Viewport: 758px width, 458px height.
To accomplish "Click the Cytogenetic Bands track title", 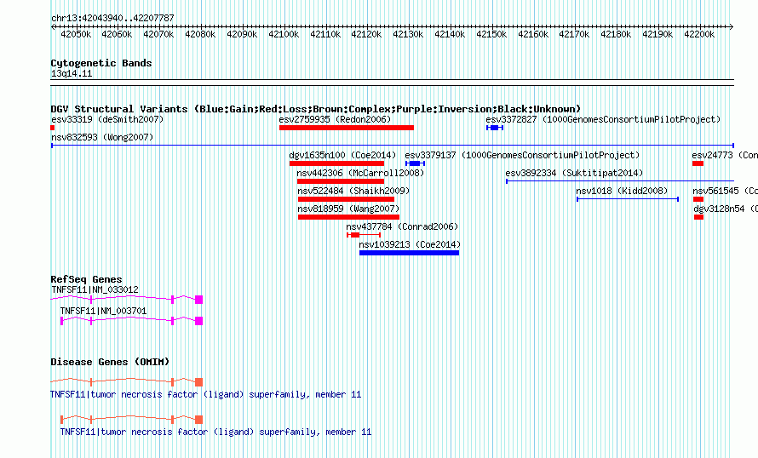I will (101, 63).
